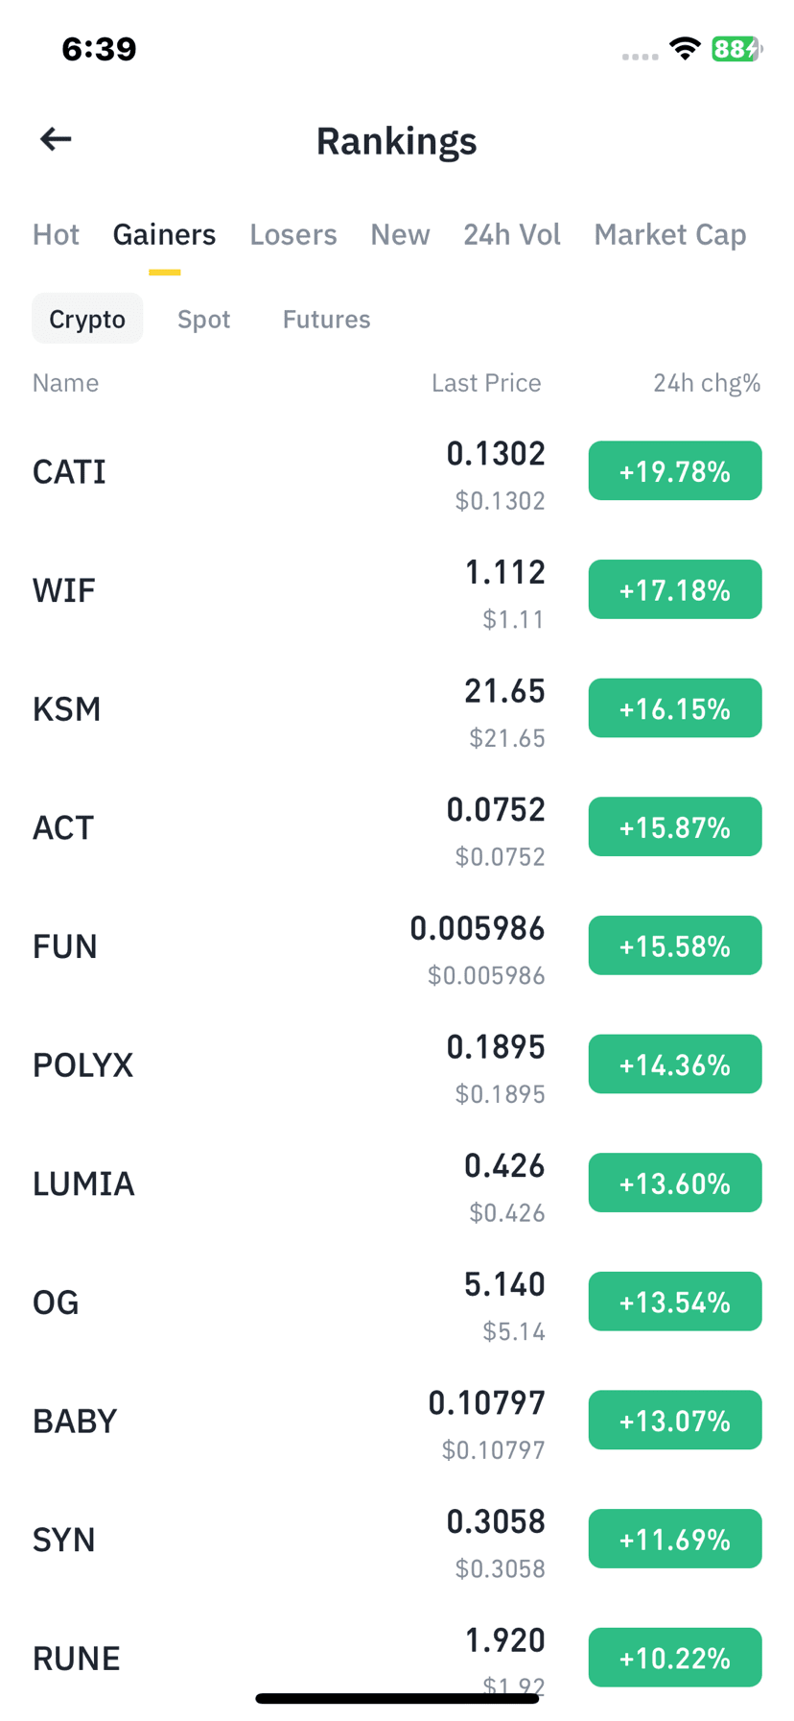Sort by the Last Price column
Screen dimensions: 794x1721
pos(486,383)
